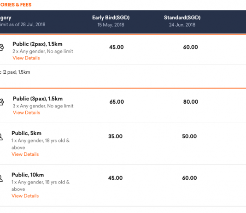Viewport: 246px width, 213px height.
Task: Open View Details for Public (3pax), 1.5km
Action: [26, 112]
